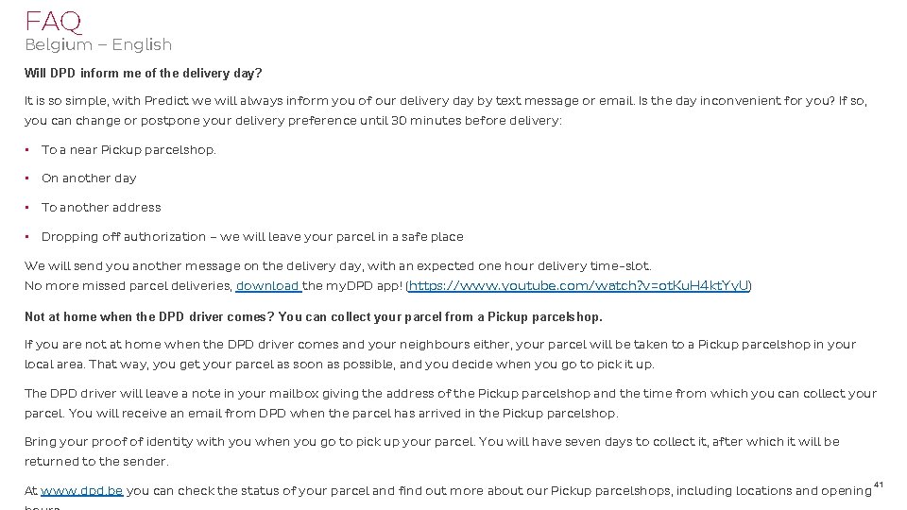Select the 'To another address' bullet item
Image resolution: width=907 pixels, height=510 pixels.
tap(101, 207)
